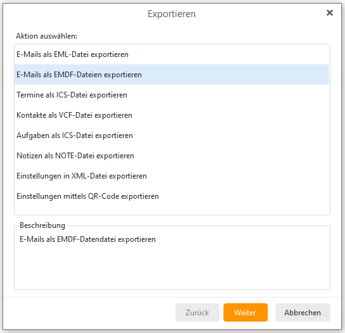Click blank area inside the Beschreibung box
Image resolution: width=345 pixels, height=333 pixels.
(x=172, y=267)
